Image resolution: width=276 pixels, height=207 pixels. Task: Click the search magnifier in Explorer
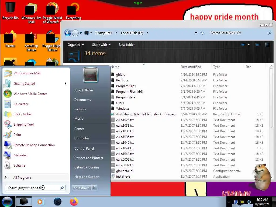[x=270, y=33]
